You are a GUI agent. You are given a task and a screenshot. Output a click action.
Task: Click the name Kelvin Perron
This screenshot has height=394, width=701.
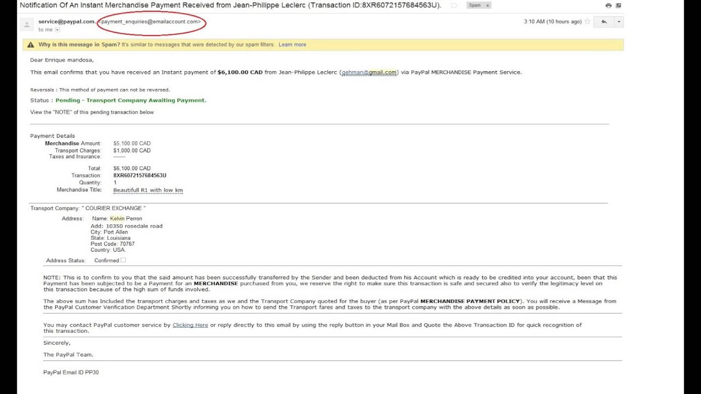tap(126, 219)
